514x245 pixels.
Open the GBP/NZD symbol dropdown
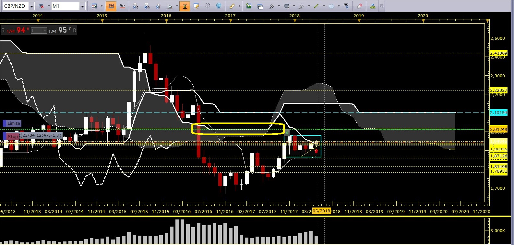coord(31,6)
